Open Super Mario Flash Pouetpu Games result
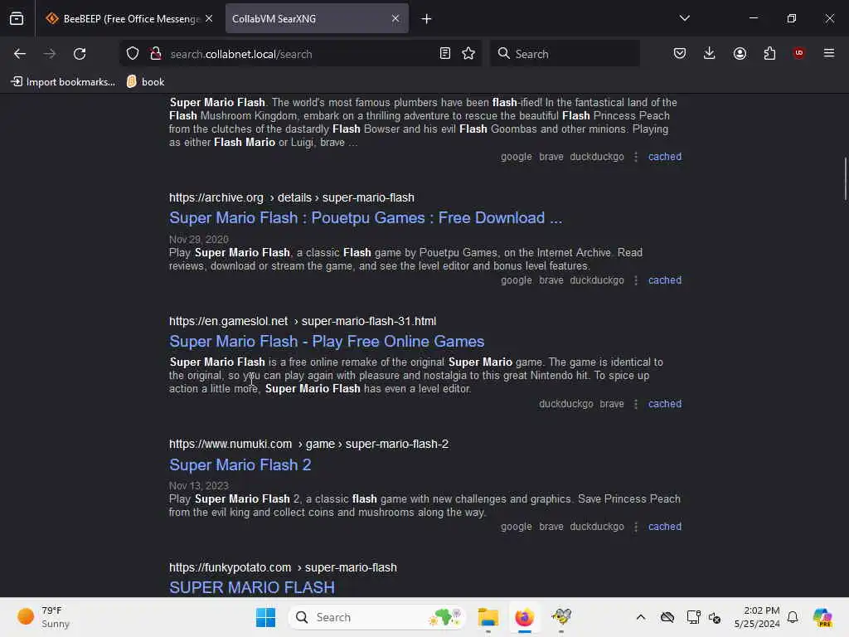Viewport: 849px width, 637px height. coord(366,218)
